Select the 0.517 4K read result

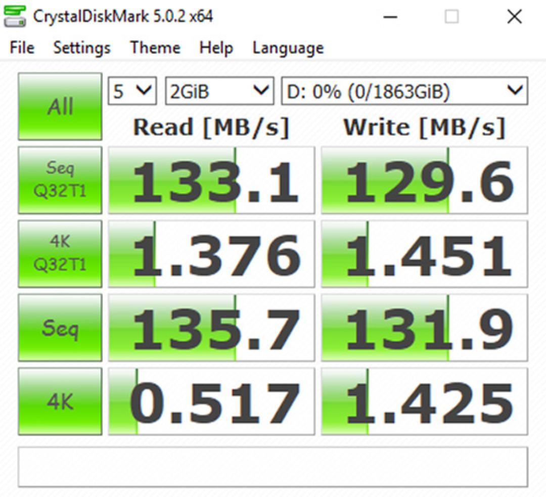pyautogui.click(x=211, y=401)
